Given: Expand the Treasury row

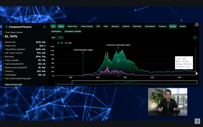Looking at the screenshot, I should pyautogui.click(x=4, y=71).
